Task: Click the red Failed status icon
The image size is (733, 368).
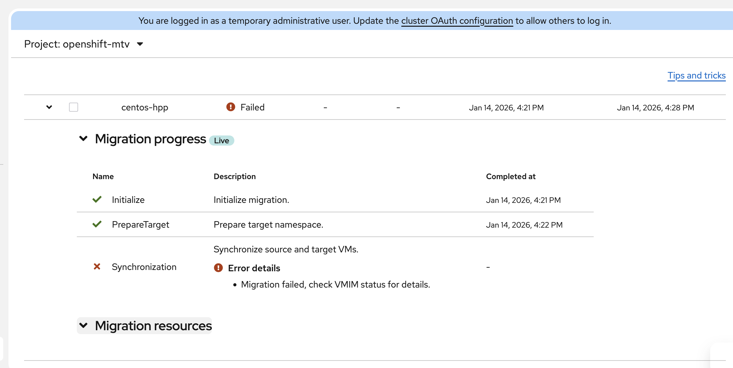Action: [x=230, y=107]
